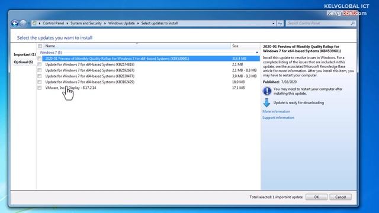This screenshot has height=213, width=379.
Task: Click the search magnifier icon
Action: 353,23
